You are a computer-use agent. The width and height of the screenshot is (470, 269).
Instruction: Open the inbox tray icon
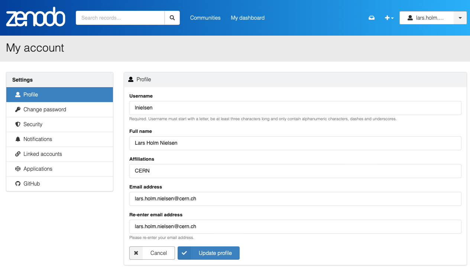pyautogui.click(x=371, y=18)
